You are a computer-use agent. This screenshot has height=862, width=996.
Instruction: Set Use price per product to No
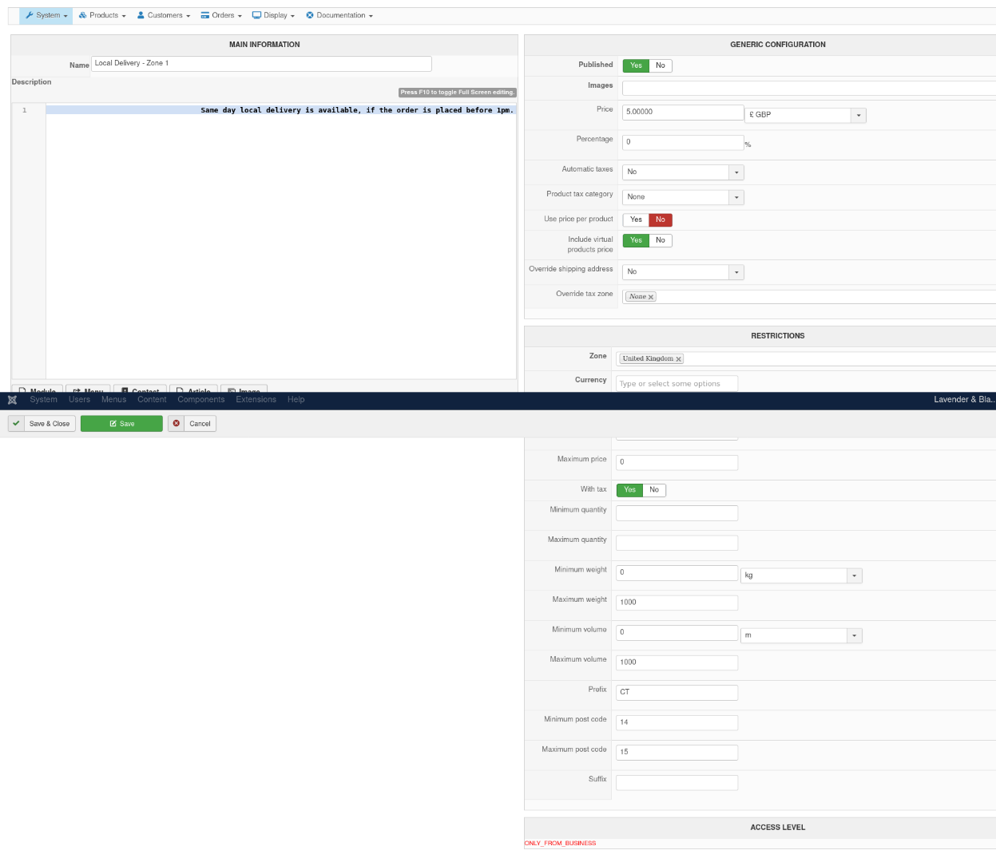click(661, 219)
